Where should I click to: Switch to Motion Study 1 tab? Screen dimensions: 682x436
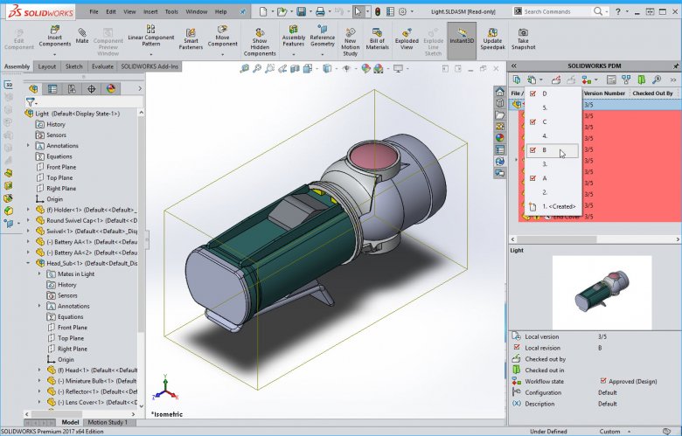pos(108,422)
